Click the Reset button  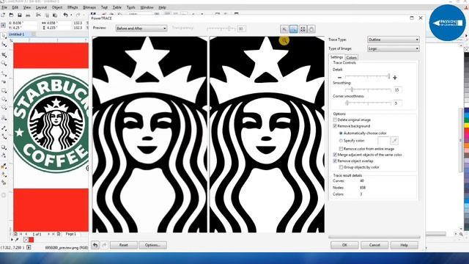(124, 245)
